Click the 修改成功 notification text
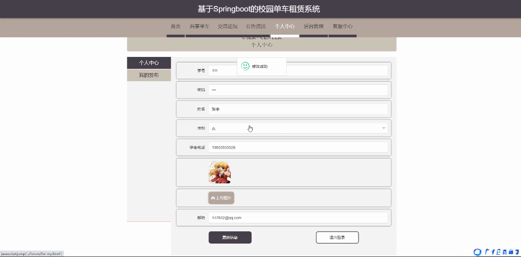521x257 pixels. [x=260, y=66]
